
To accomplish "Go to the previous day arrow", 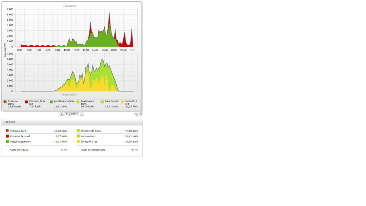I will point(61,114).
